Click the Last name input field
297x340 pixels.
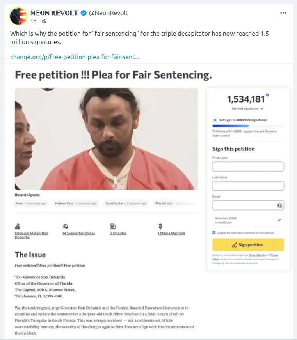[x=248, y=186]
